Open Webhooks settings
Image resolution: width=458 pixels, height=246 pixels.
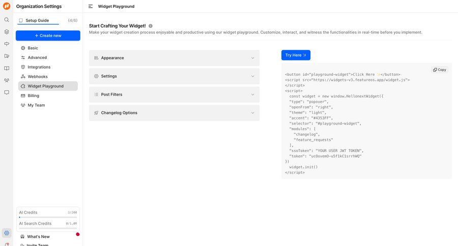(x=48, y=76)
